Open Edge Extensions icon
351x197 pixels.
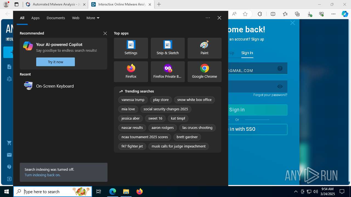(x=260, y=14)
